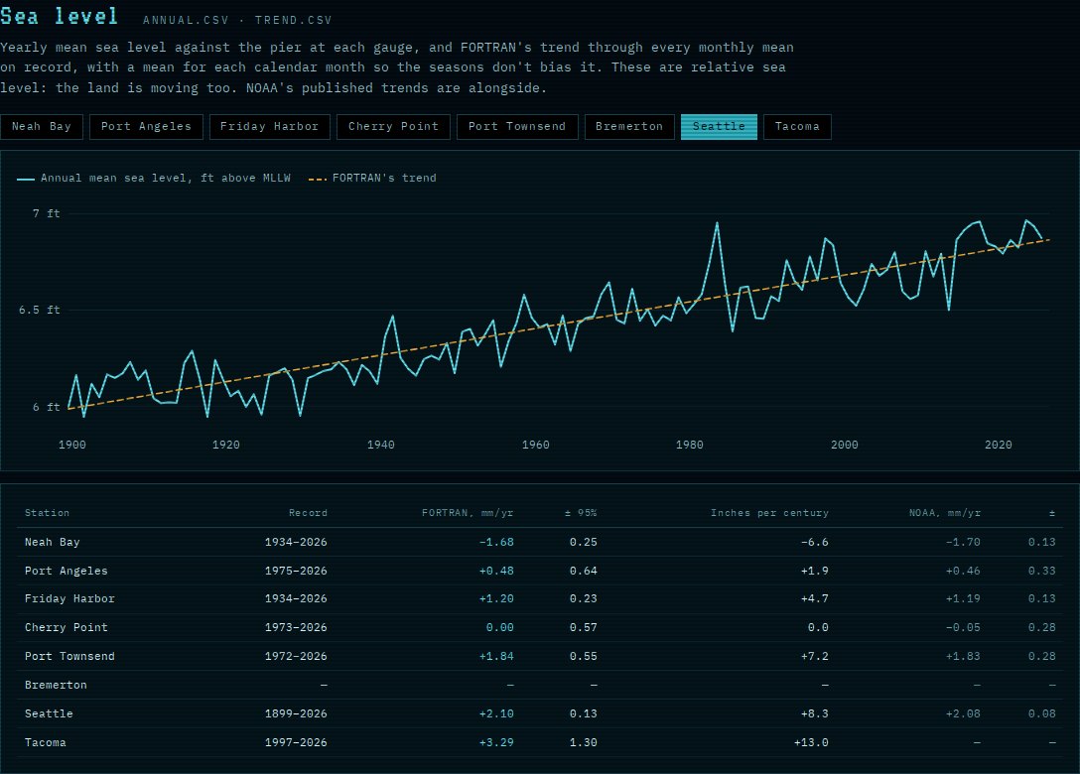Screen dimensions: 1080x774
Task: Click the FORTRAN, mm/yr column header
Action: point(468,513)
